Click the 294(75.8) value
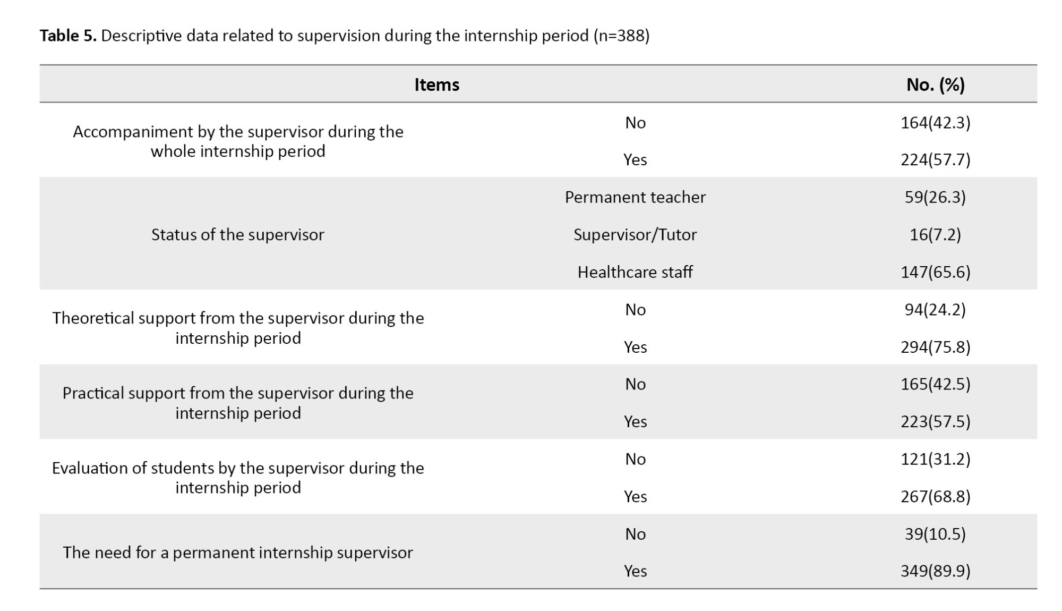 (935, 347)
